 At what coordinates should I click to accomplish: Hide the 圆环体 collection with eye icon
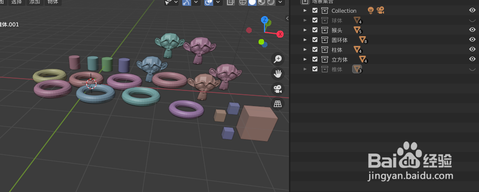472,40
